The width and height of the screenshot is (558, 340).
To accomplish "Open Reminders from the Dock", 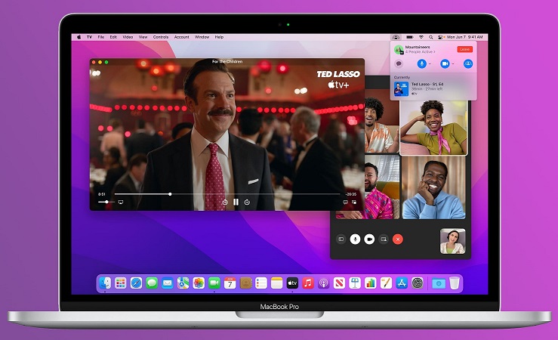I will click(261, 283).
